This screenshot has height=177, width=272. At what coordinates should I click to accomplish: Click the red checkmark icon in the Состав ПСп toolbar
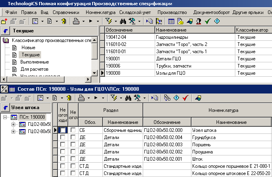coord(185,98)
